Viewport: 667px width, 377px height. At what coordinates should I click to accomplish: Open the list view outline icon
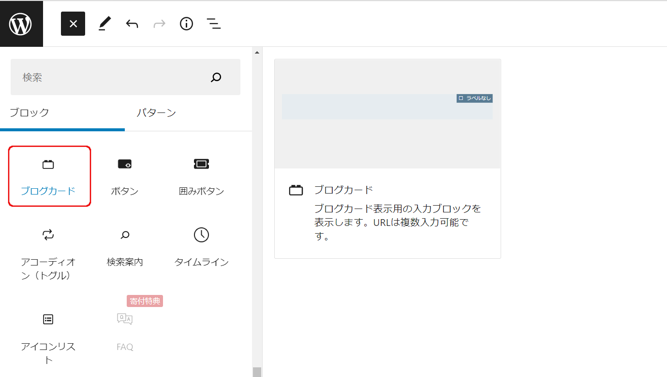click(x=213, y=24)
